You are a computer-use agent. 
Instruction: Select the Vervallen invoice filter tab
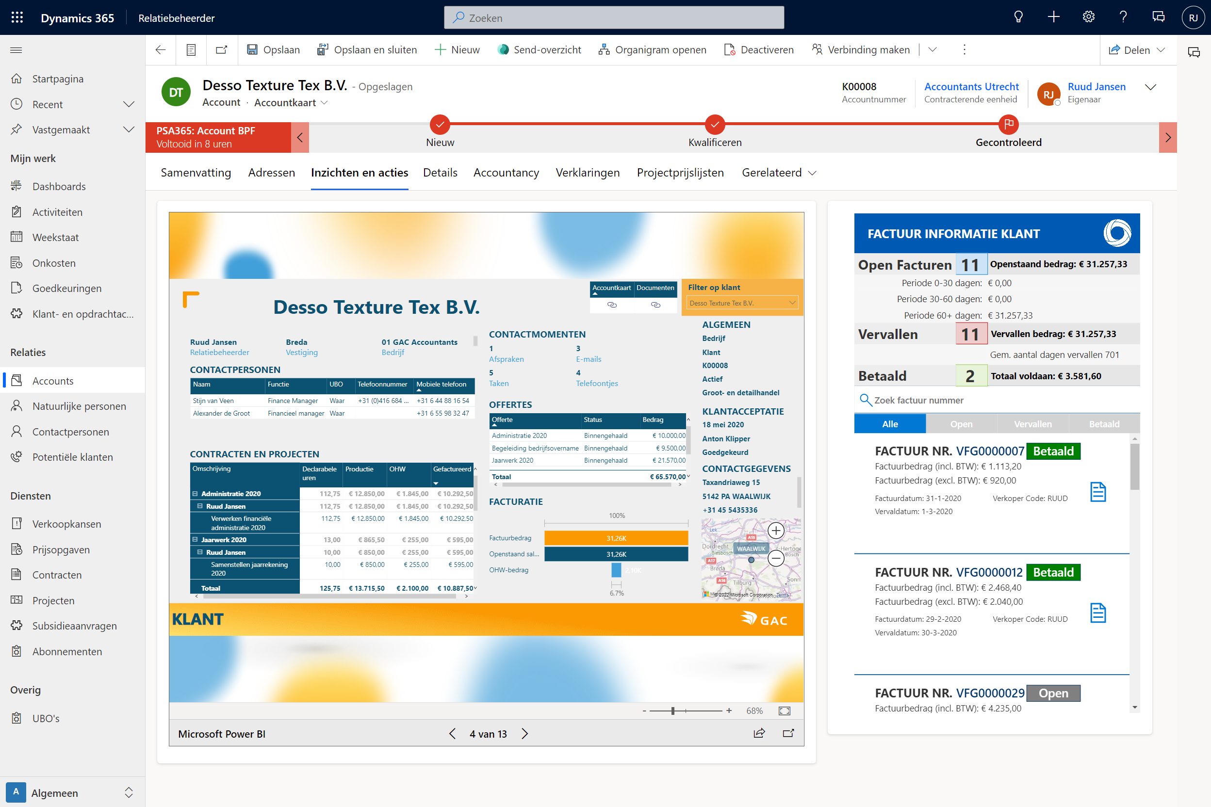tap(1032, 424)
